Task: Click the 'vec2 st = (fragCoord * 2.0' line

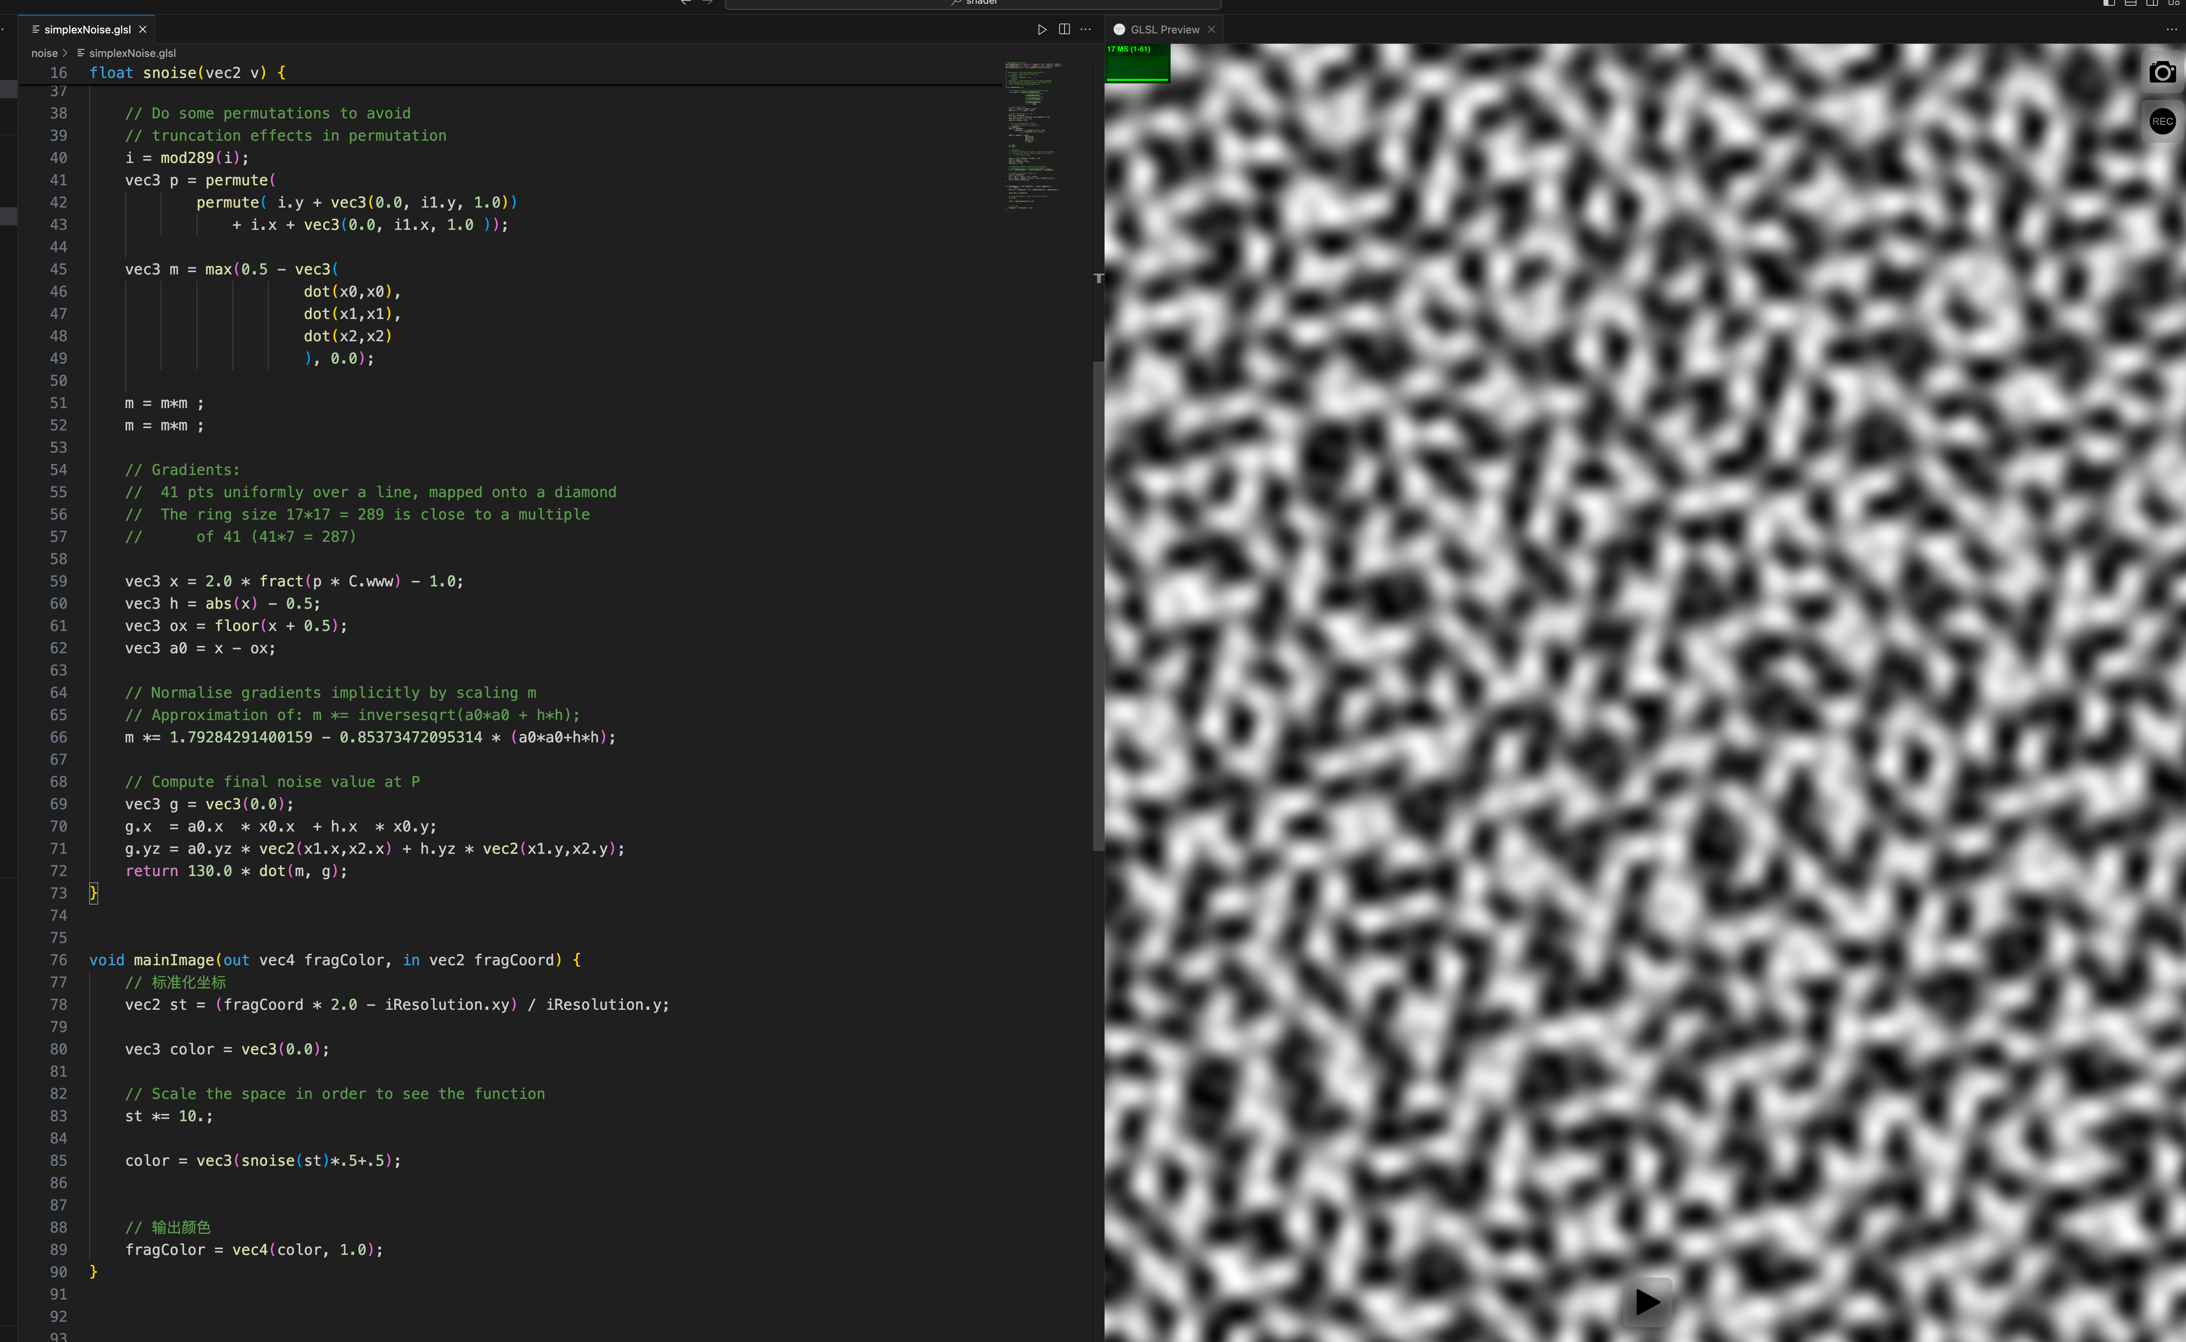Action: pos(397,1005)
